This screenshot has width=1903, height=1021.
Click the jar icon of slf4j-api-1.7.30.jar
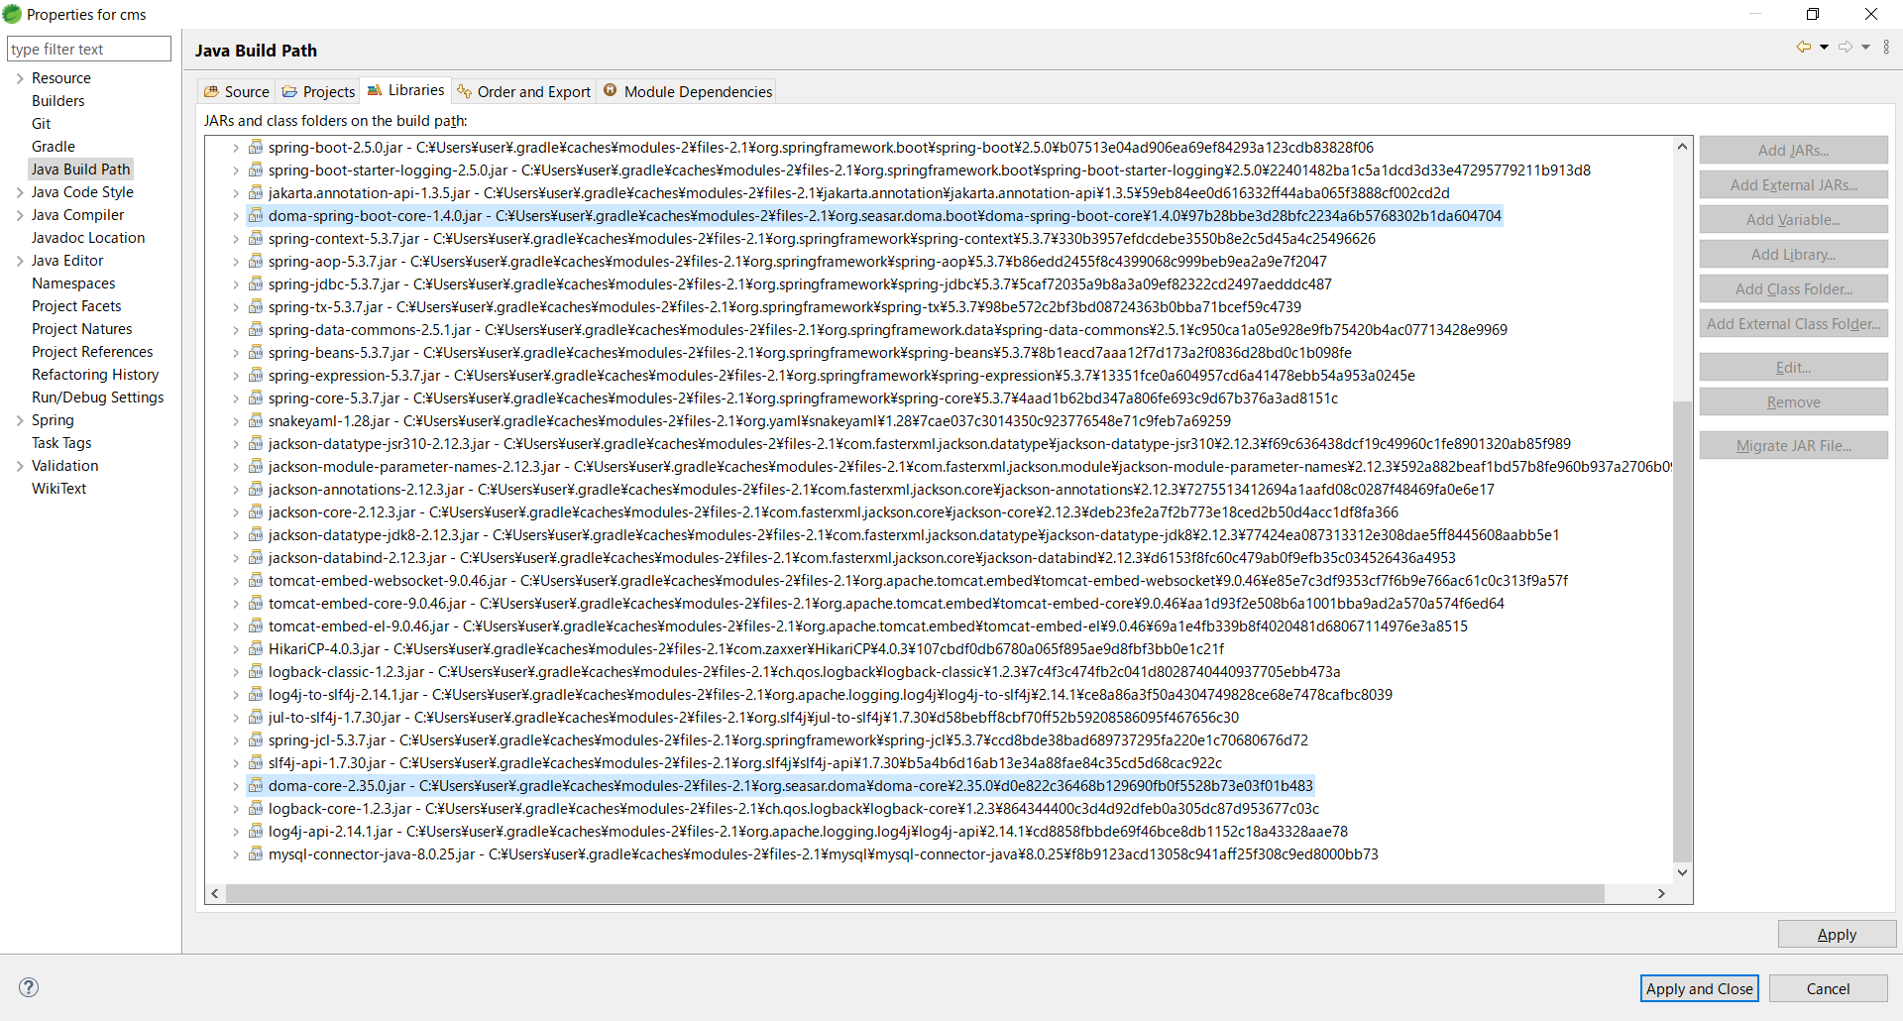coord(256,762)
